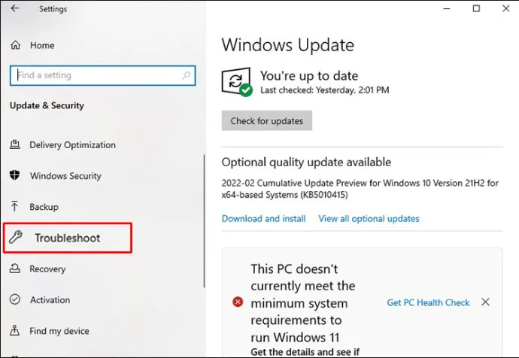Click the Find my device icon

tap(14, 330)
